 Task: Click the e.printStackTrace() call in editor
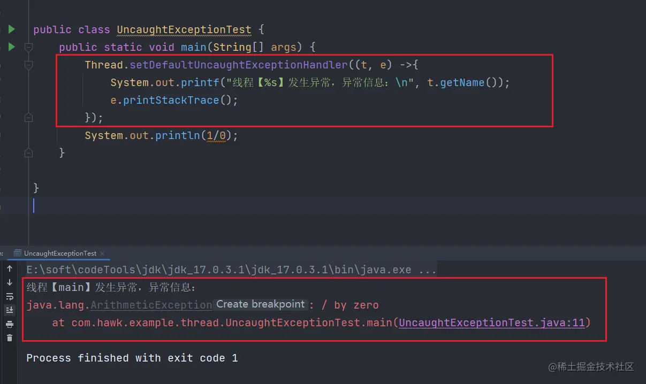point(174,100)
